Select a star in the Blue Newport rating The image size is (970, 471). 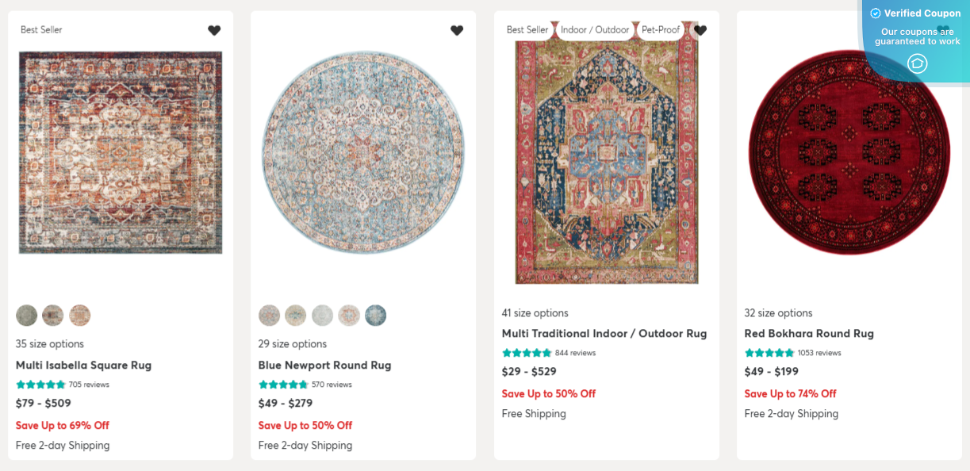[282, 385]
